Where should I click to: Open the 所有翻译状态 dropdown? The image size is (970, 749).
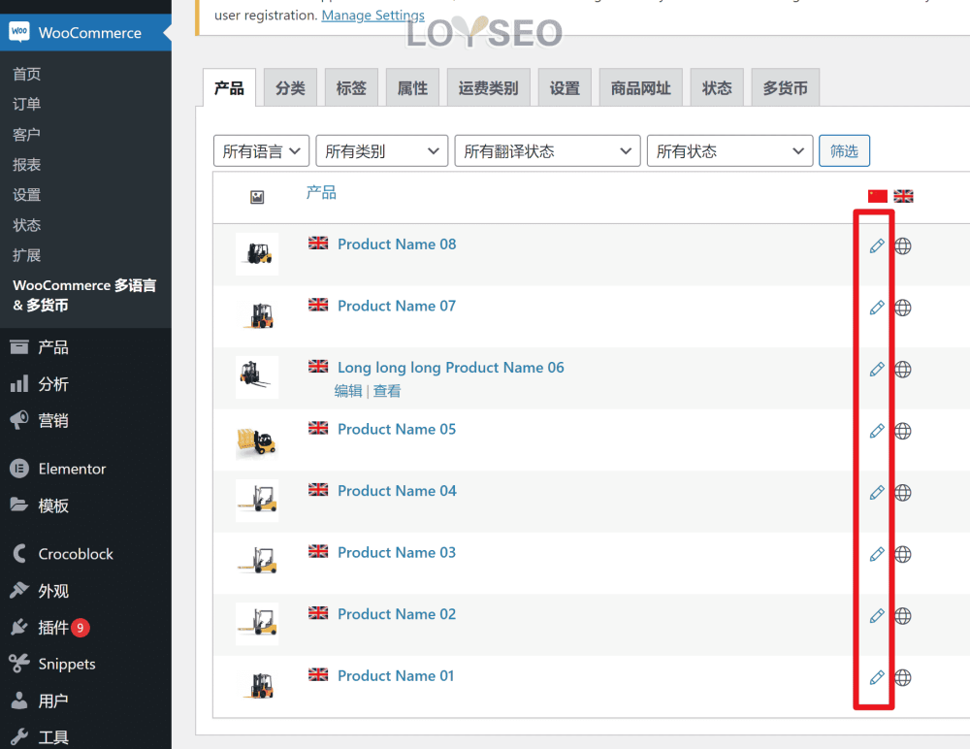pos(547,151)
